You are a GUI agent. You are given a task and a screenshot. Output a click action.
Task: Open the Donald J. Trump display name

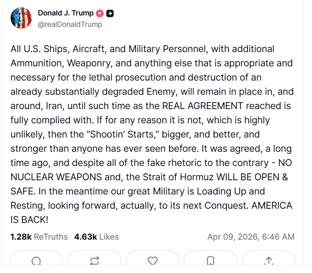pyautogui.click(x=66, y=13)
